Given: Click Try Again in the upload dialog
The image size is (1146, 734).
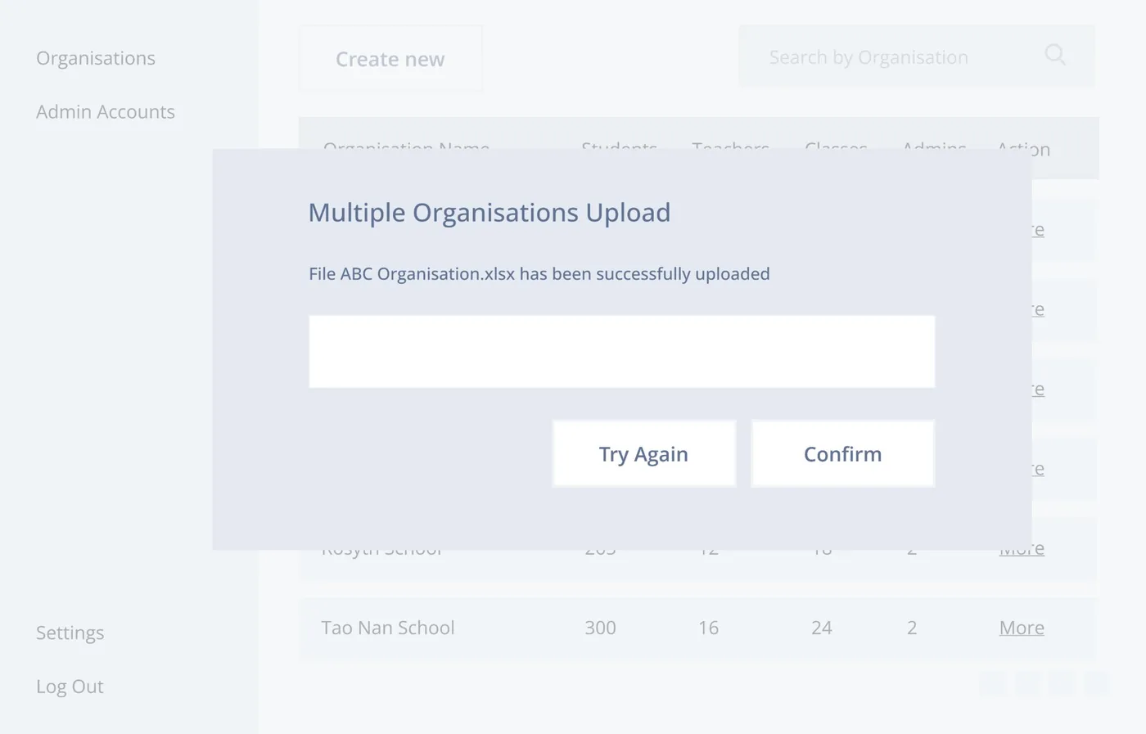Looking at the screenshot, I should coord(644,454).
